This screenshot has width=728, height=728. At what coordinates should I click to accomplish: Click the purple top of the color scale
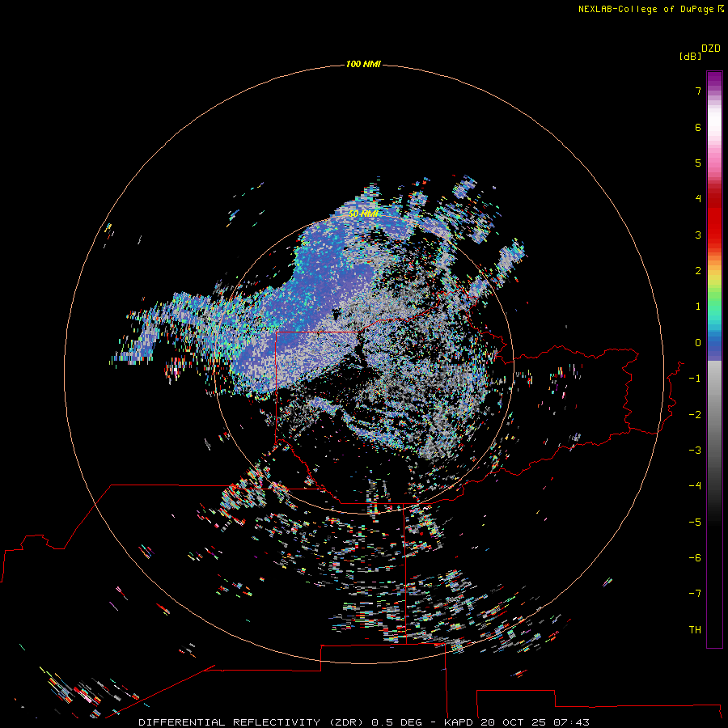pyautogui.click(x=714, y=79)
